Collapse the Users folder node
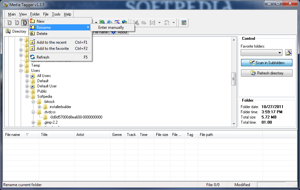Viewport: 300px width, 190px height. click(21, 71)
